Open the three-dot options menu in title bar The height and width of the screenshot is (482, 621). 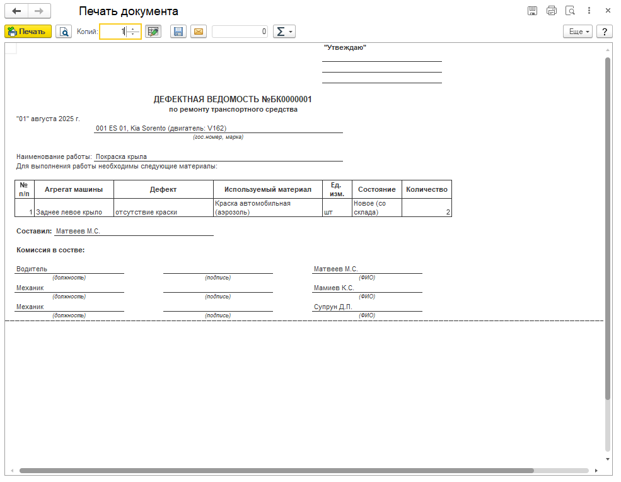[x=589, y=11]
